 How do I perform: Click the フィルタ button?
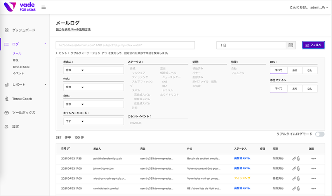tap(313, 45)
